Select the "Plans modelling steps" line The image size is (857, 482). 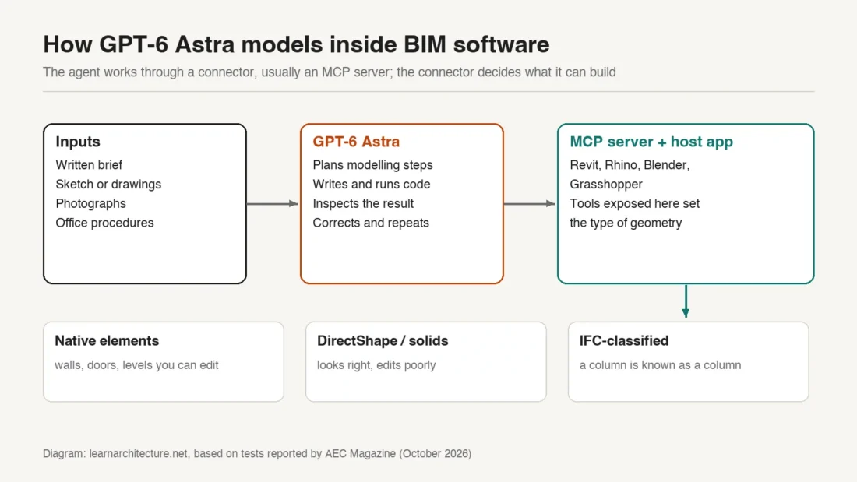tap(372, 165)
